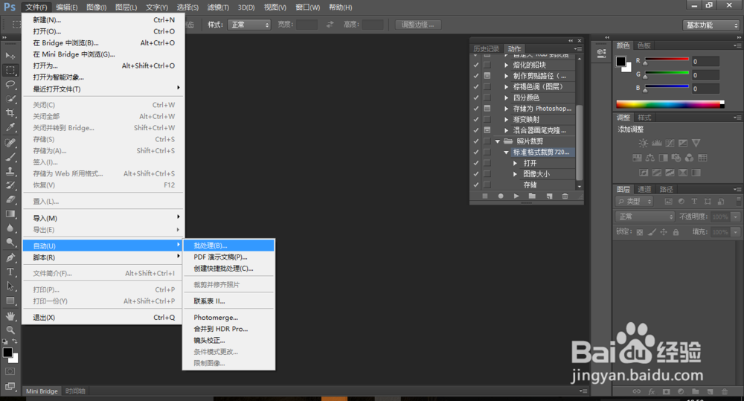Screen dimensions: 744x401
Task: Select the Move tool in the toolbox
Action: pyautogui.click(x=10, y=56)
